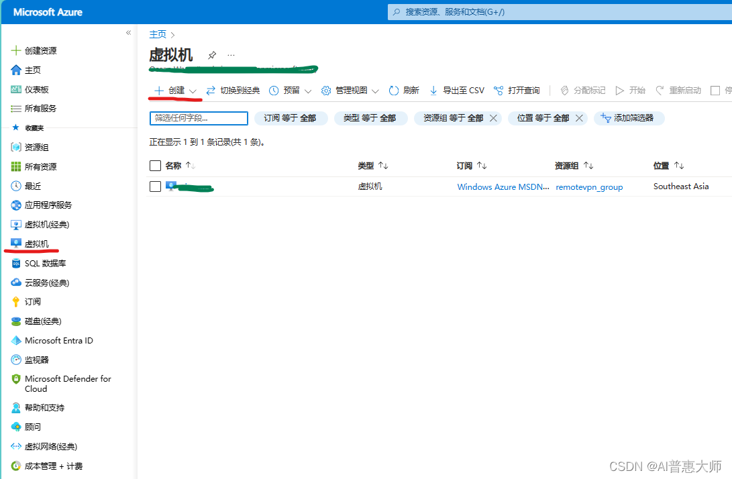The height and width of the screenshot is (479, 732).
Task: Open Subscriptions (订阅) key icon
Action: (16, 302)
